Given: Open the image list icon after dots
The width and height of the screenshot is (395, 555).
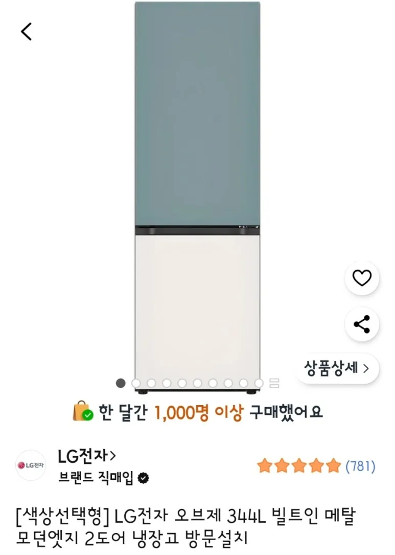Looking at the screenshot, I should (x=274, y=383).
